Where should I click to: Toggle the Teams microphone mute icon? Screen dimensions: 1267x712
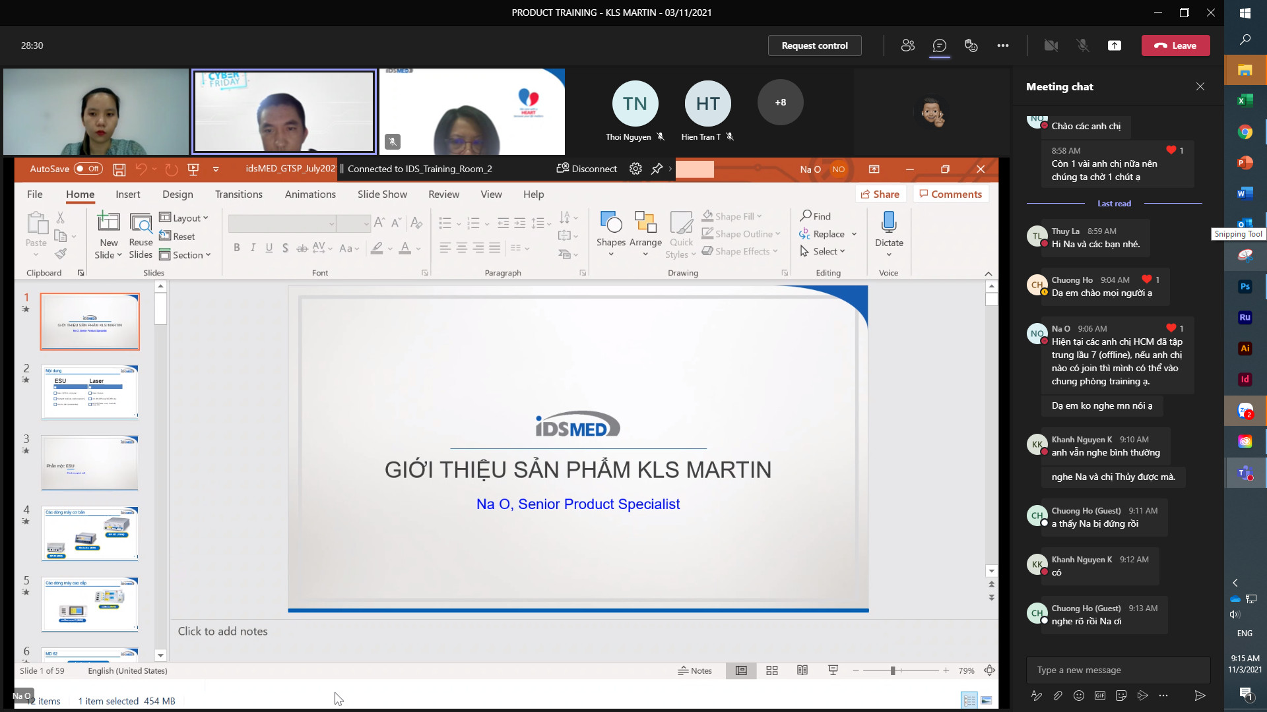pyautogui.click(x=1083, y=45)
